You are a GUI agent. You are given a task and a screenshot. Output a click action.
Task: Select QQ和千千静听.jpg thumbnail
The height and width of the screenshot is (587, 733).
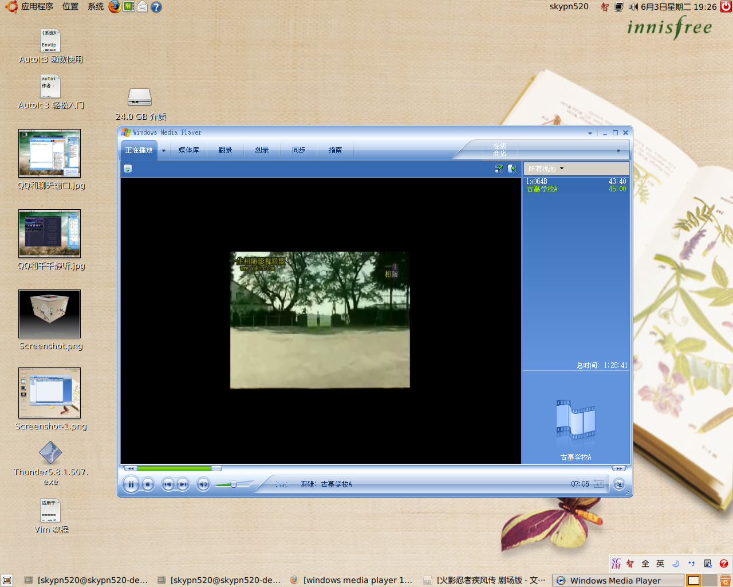(x=49, y=233)
